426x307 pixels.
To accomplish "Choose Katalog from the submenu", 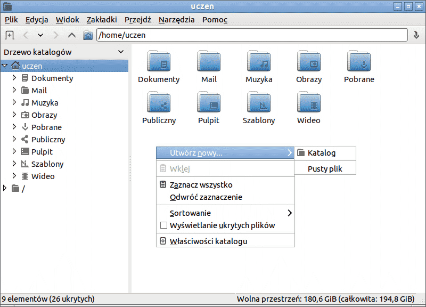I will [x=322, y=153].
